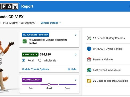Open 30 Detailed Records Available row

tap(108, 81)
